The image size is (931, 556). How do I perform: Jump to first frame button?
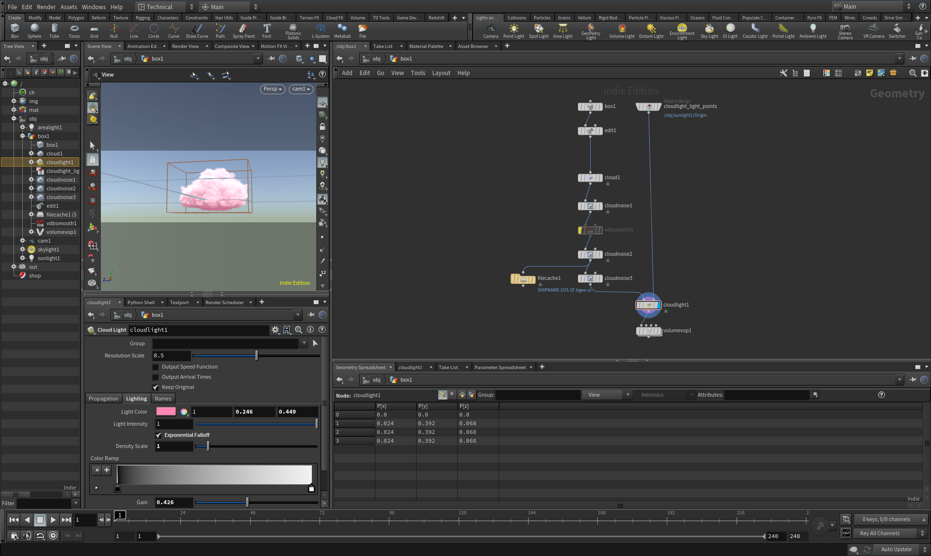coord(14,520)
